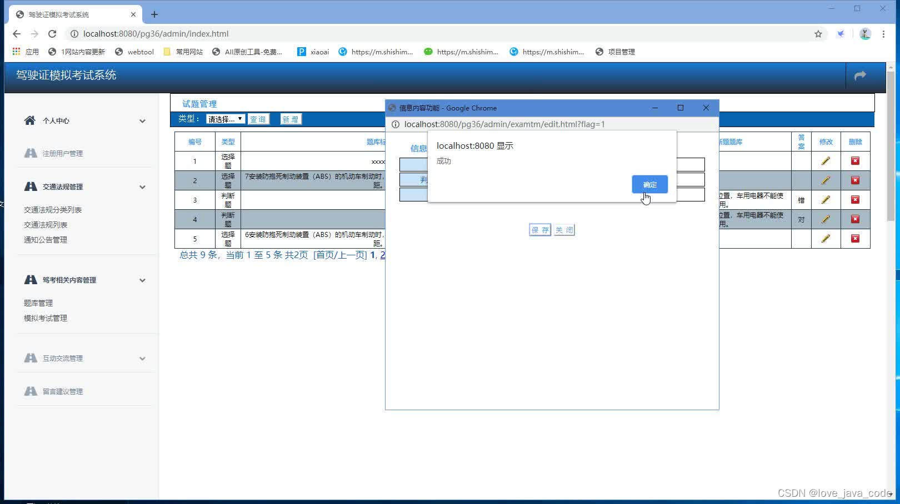Click road icon beside 驾考相关内容管理
Screen dimensions: 900x504
click(31, 280)
